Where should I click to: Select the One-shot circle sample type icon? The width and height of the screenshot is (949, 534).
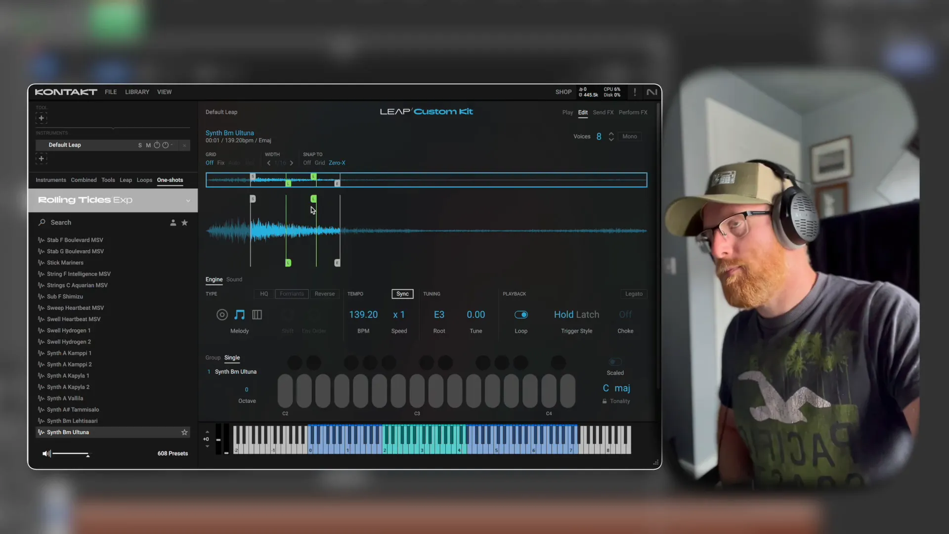pos(222,314)
